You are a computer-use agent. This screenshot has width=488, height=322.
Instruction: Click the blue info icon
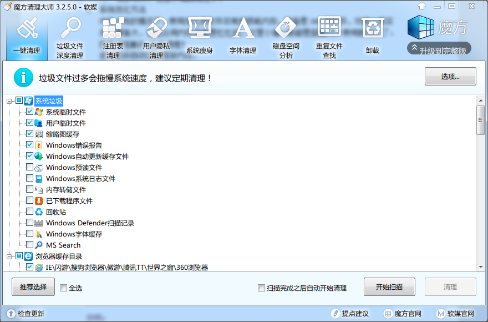click(x=23, y=77)
